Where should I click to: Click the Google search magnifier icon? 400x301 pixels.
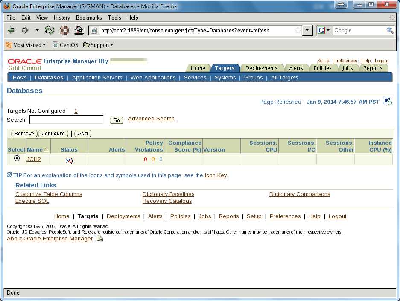tap(390, 30)
